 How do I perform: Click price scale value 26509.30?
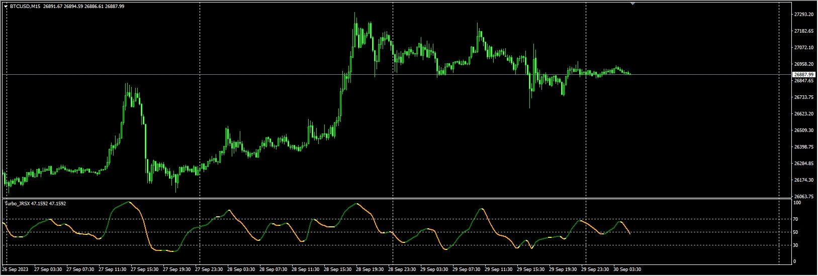[803, 130]
